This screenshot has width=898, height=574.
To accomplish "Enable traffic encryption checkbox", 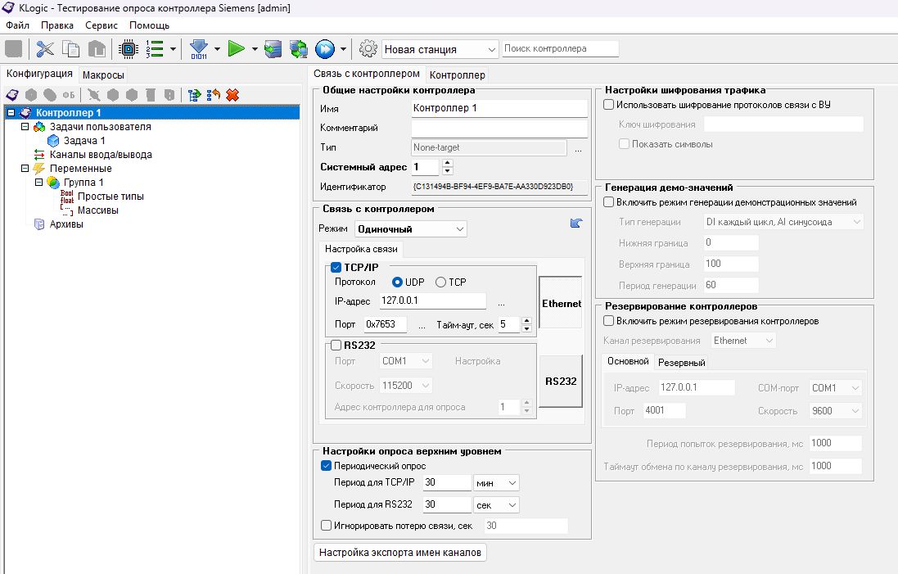I will pyautogui.click(x=608, y=105).
